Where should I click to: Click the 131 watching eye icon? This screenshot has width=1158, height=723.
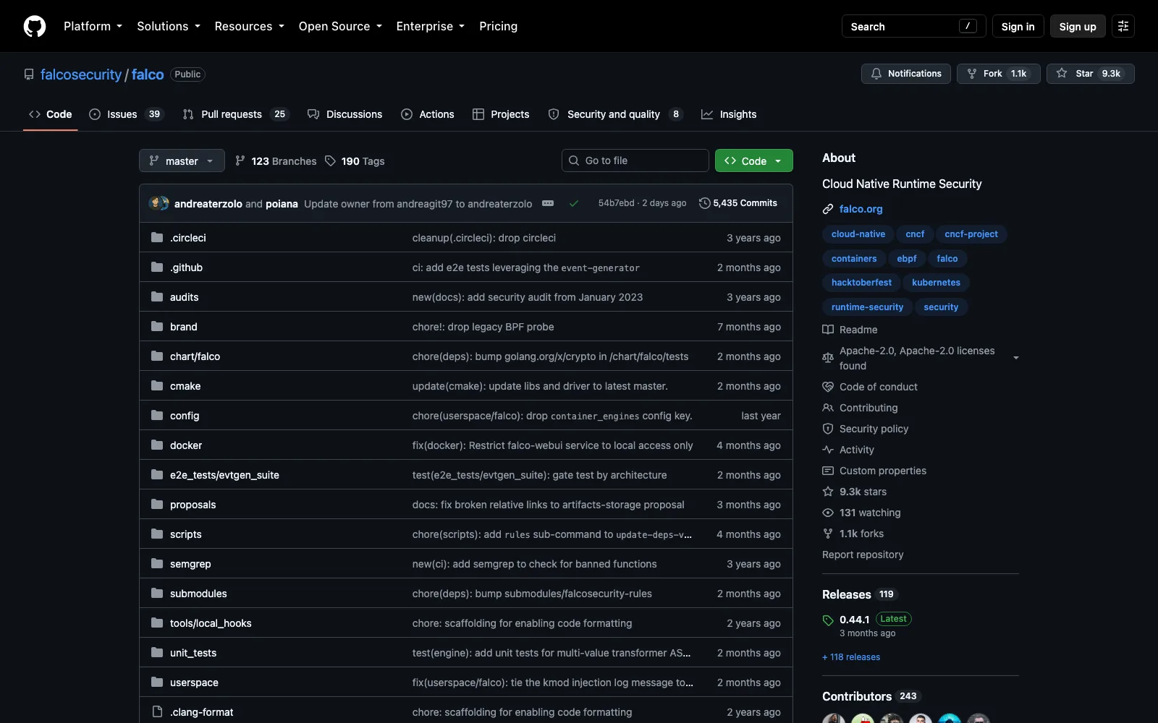click(x=828, y=513)
